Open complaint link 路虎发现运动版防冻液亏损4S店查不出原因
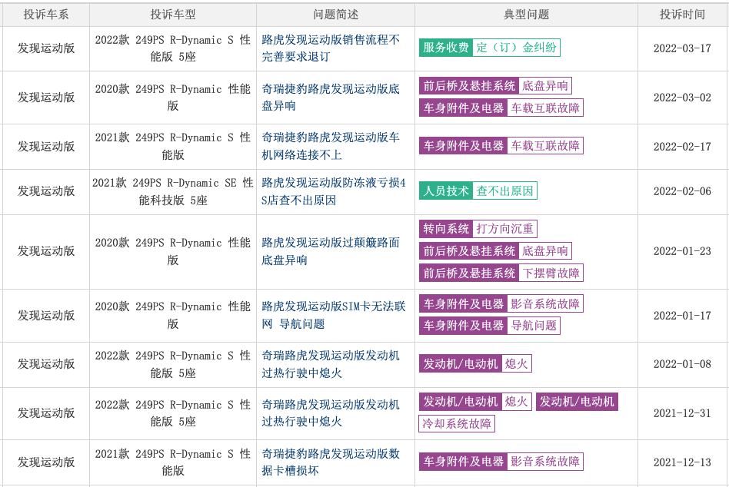The width and height of the screenshot is (729, 487). point(333,191)
